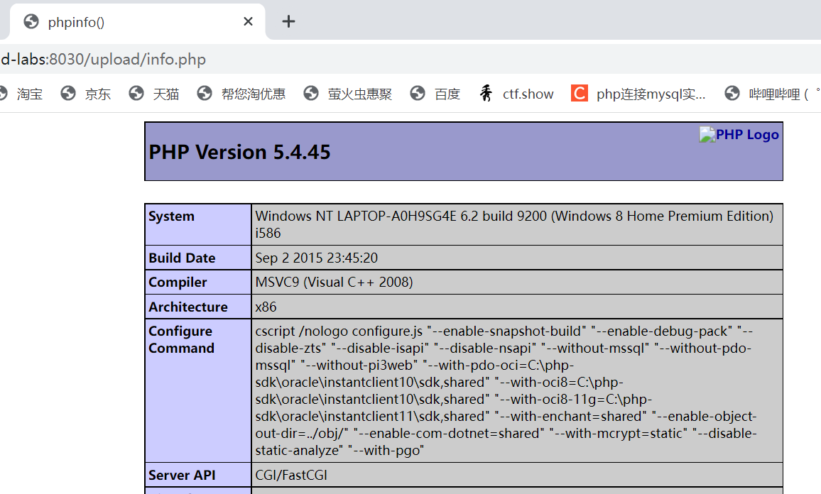Click the globe icon beside 萤火虫惠聚
The height and width of the screenshot is (494, 821).
(311, 94)
